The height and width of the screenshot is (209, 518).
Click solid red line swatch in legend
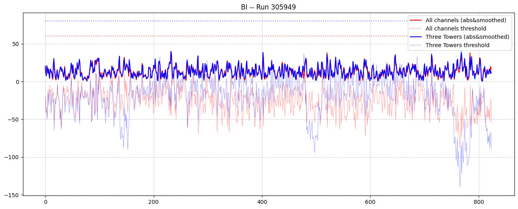pos(416,20)
